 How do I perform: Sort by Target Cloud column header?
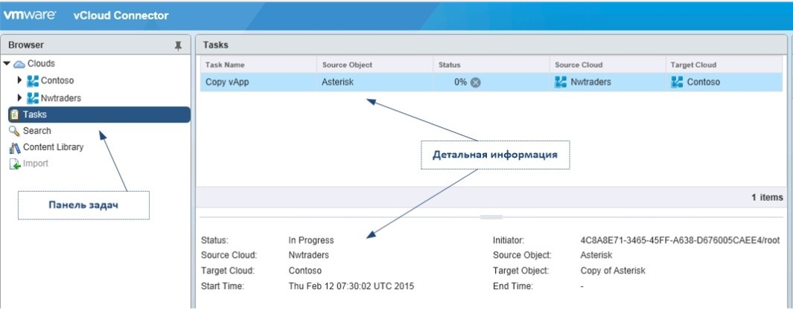point(724,65)
